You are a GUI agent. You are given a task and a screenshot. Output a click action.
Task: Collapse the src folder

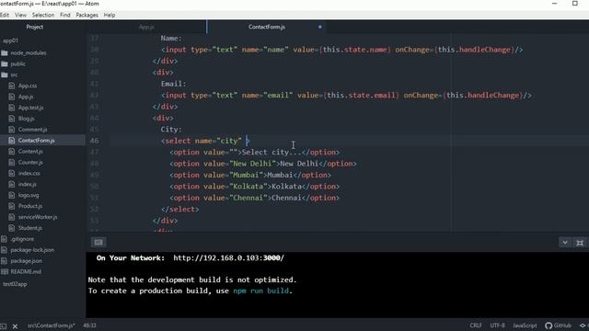click(x=14, y=75)
